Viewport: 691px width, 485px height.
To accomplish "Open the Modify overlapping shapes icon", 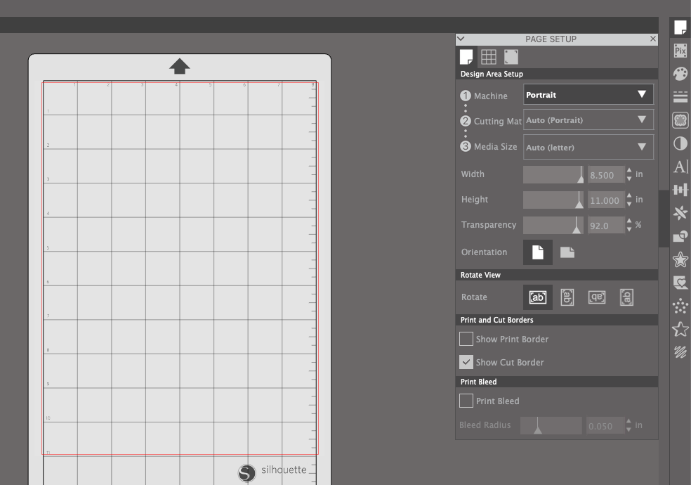I will [x=680, y=236].
